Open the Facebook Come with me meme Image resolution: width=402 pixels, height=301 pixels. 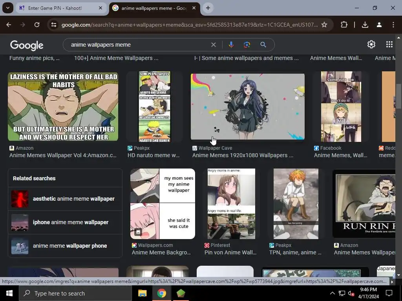click(341, 107)
